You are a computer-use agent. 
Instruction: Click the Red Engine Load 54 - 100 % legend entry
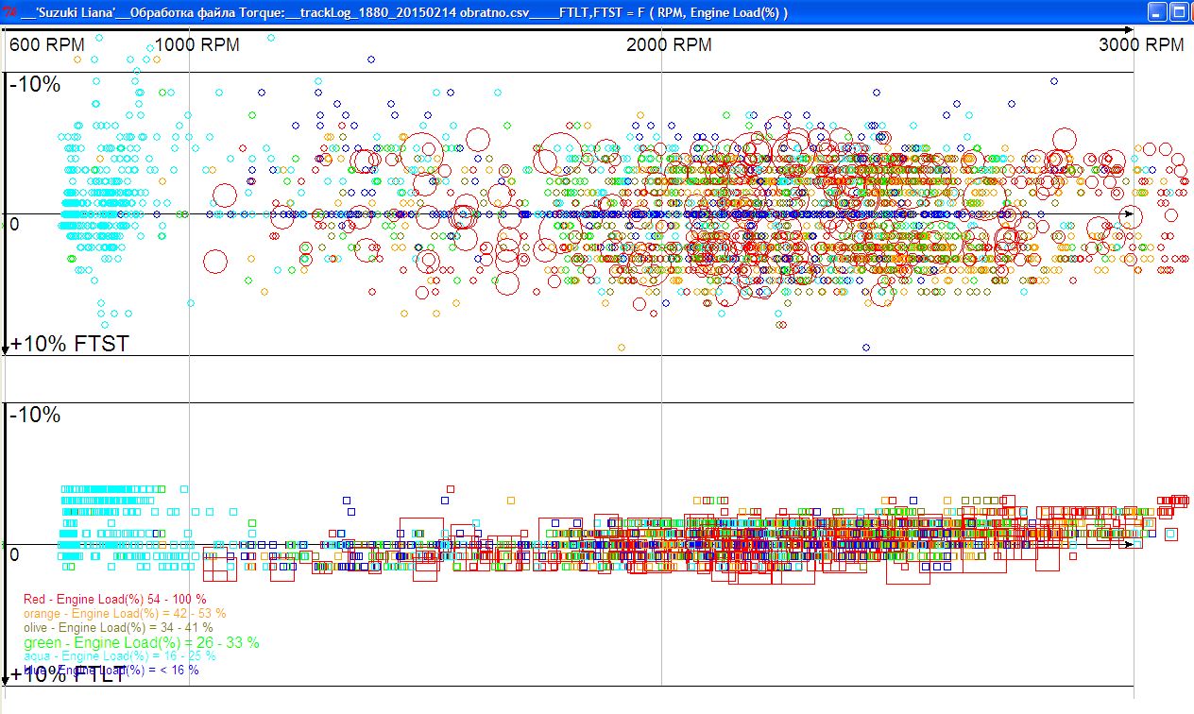click(x=114, y=600)
